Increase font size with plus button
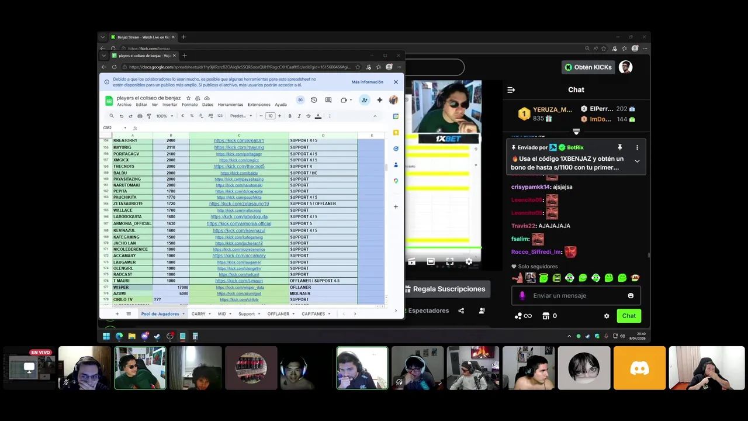The width and height of the screenshot is (748, 421). [279, 116]
